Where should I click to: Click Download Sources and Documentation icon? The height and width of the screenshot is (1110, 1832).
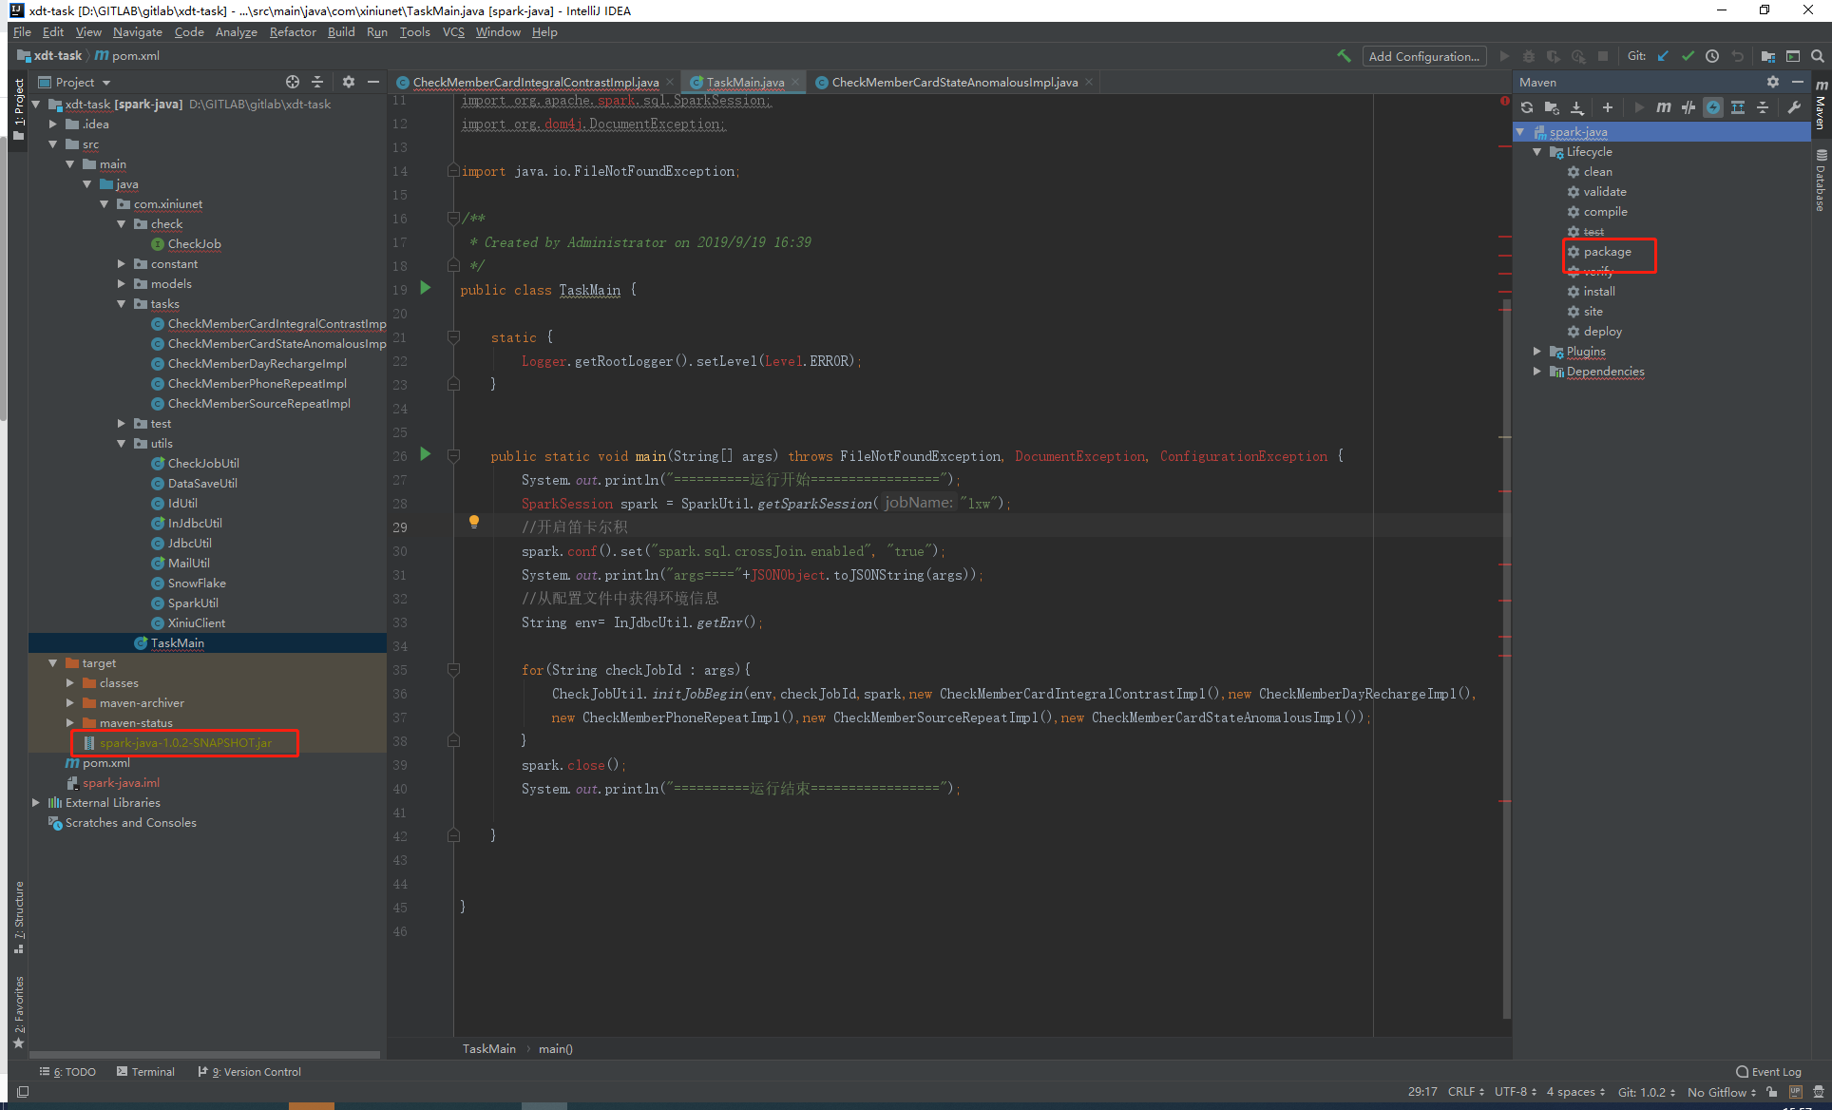(1577, 107)
